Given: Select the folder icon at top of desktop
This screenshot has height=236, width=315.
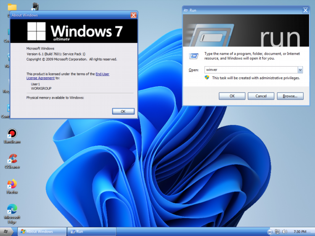Looking at the screenshot, I should click(x=12, y=8).
